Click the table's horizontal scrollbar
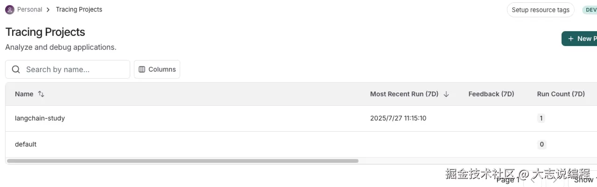Viewport: 597px width, 187px height. 183,161
